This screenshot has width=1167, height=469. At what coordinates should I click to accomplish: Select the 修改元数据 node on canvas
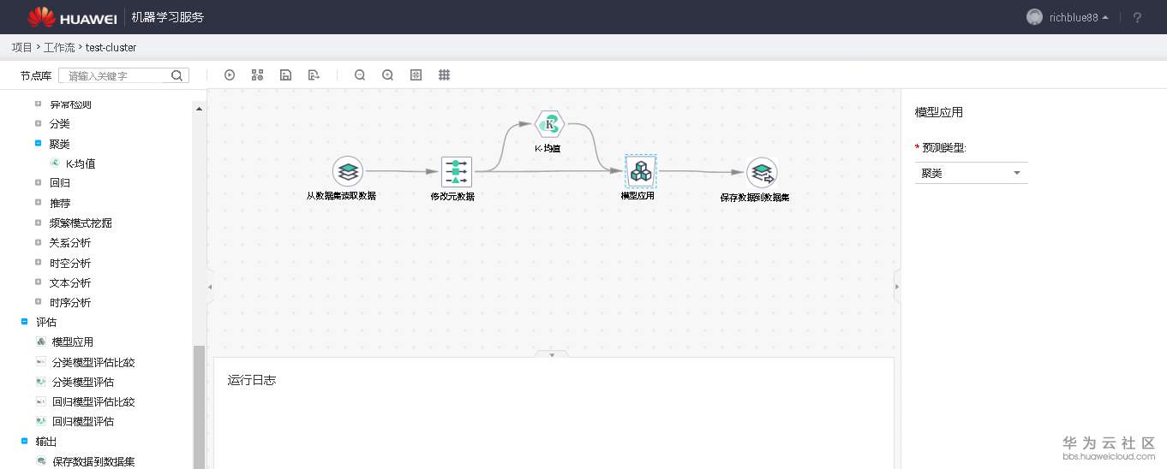click(457, 171)
